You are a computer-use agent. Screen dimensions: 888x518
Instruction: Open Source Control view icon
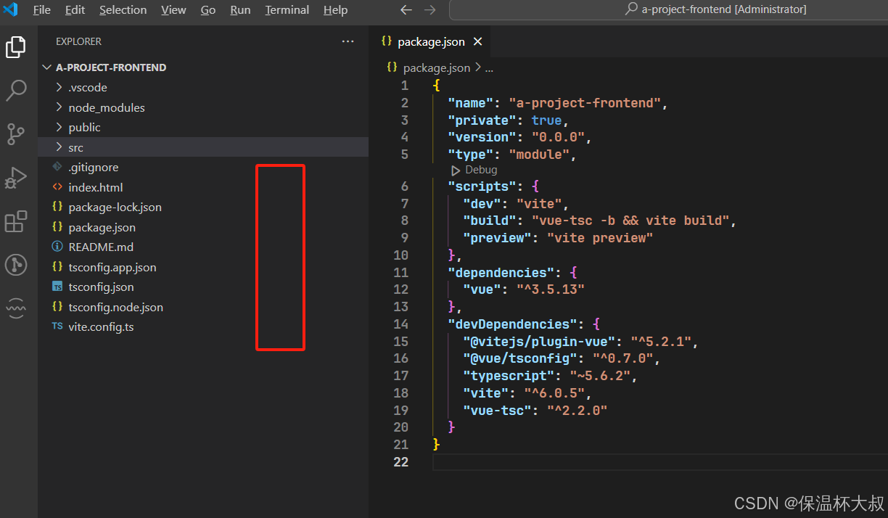pyautogui.click(x=16, y=134)
